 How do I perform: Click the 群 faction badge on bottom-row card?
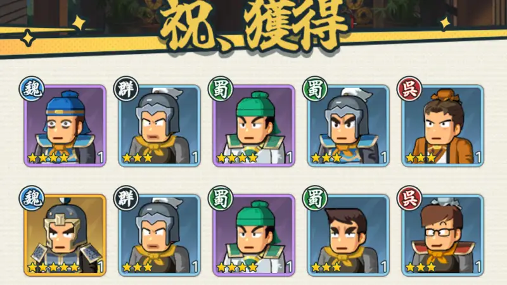click(126, 198)
